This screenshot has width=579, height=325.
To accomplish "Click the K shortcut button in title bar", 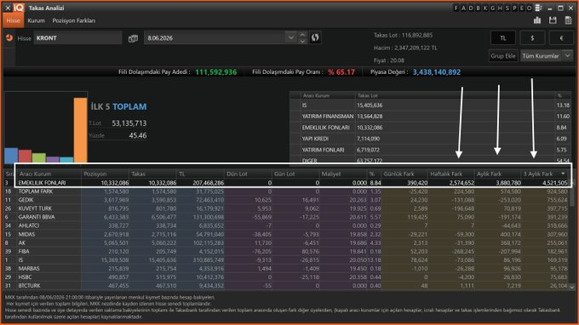I will coord(485,8).
